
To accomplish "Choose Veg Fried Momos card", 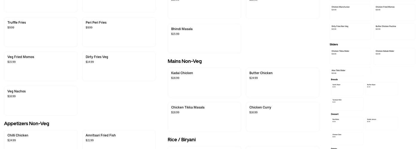I will (x=41, y=66).
